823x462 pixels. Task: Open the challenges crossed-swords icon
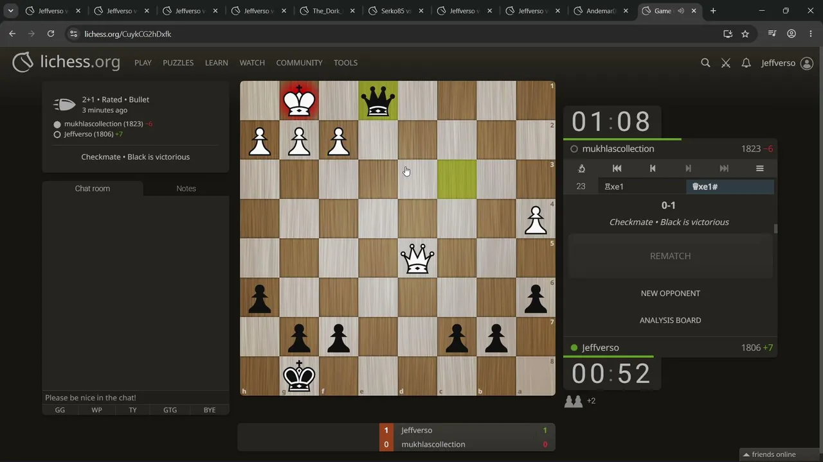pos(726,63)
